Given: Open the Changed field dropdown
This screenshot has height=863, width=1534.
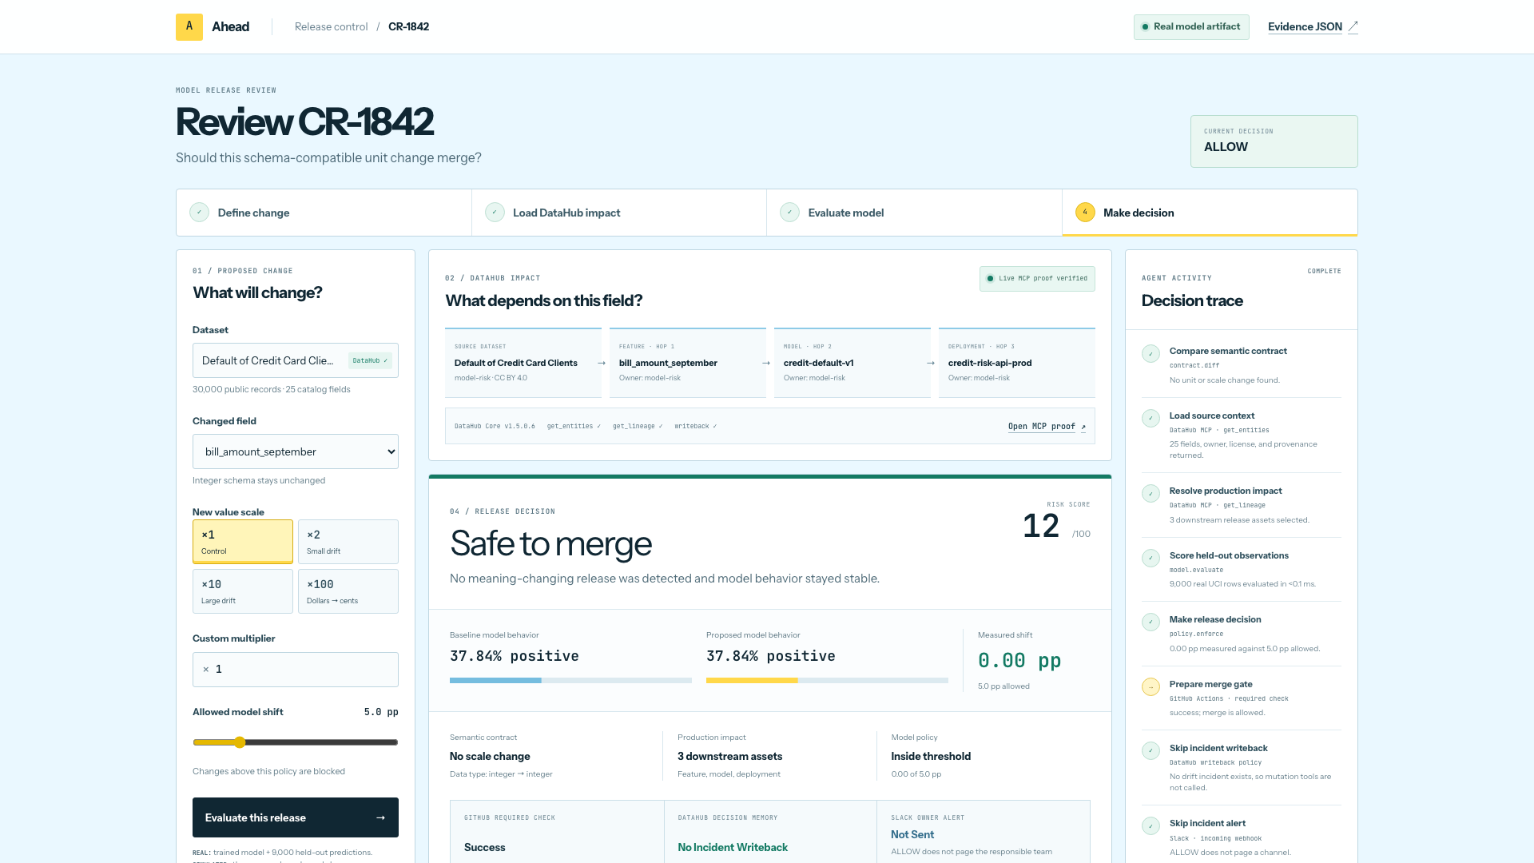Looking at the screenshot, I should tap(296, 451).
